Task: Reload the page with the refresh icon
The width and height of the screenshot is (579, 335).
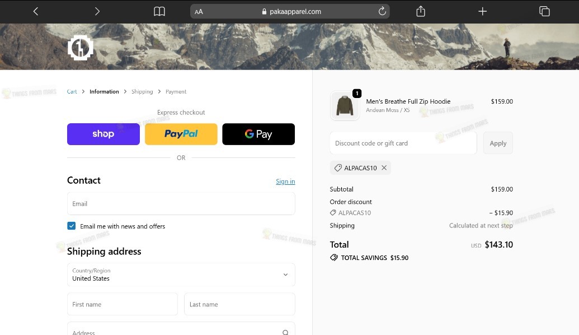Action: coord(382,11)
